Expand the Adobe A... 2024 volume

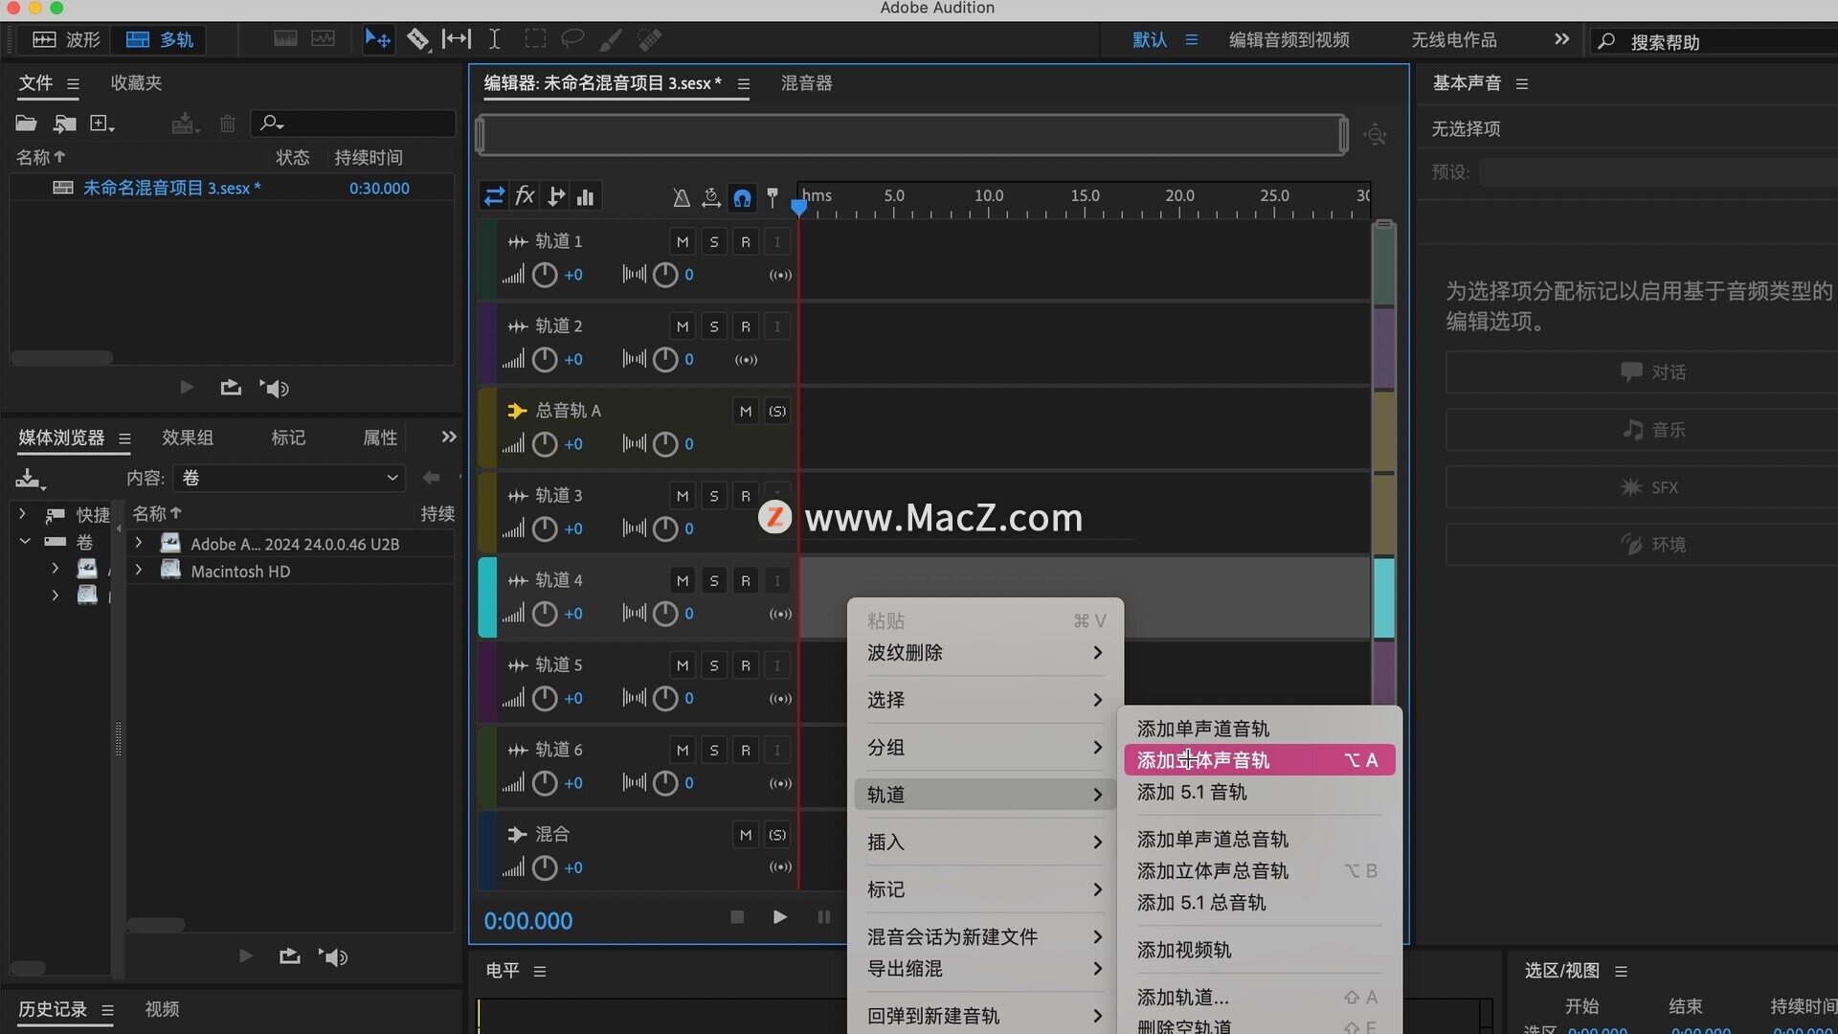point(139,543)
